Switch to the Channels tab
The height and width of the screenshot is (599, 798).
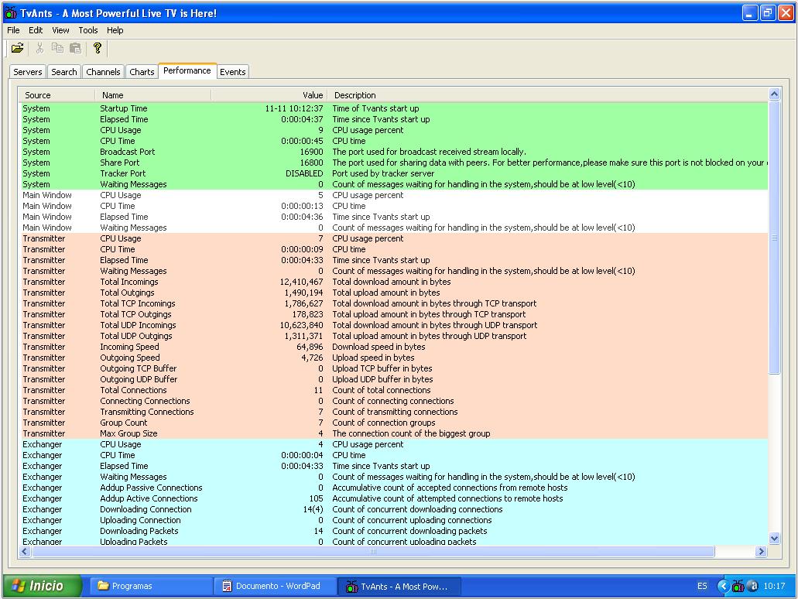[x=103, y=72]
